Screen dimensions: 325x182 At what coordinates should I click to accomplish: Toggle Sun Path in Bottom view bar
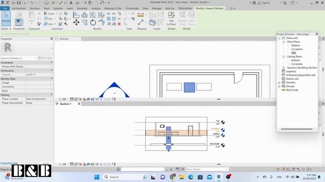(80, 99)
